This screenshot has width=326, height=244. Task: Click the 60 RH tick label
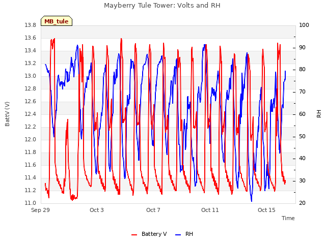click(302, 114)
